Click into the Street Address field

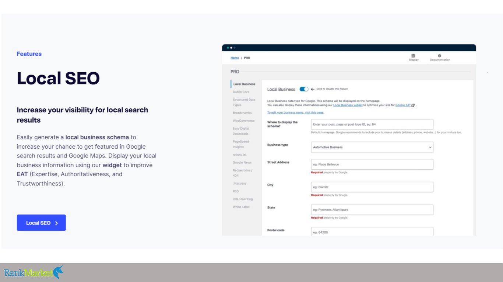coord(372,164)
